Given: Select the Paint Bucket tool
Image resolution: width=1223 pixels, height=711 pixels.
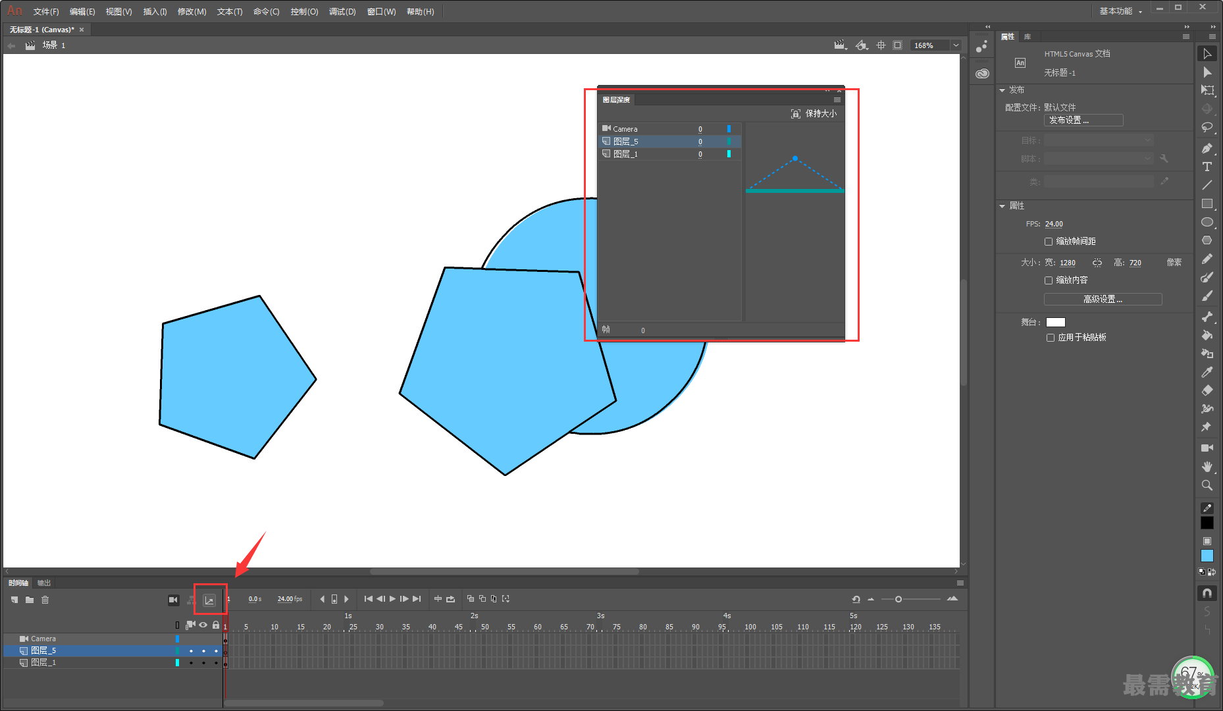Looking at the screenshot, I should click(1207, 335).
